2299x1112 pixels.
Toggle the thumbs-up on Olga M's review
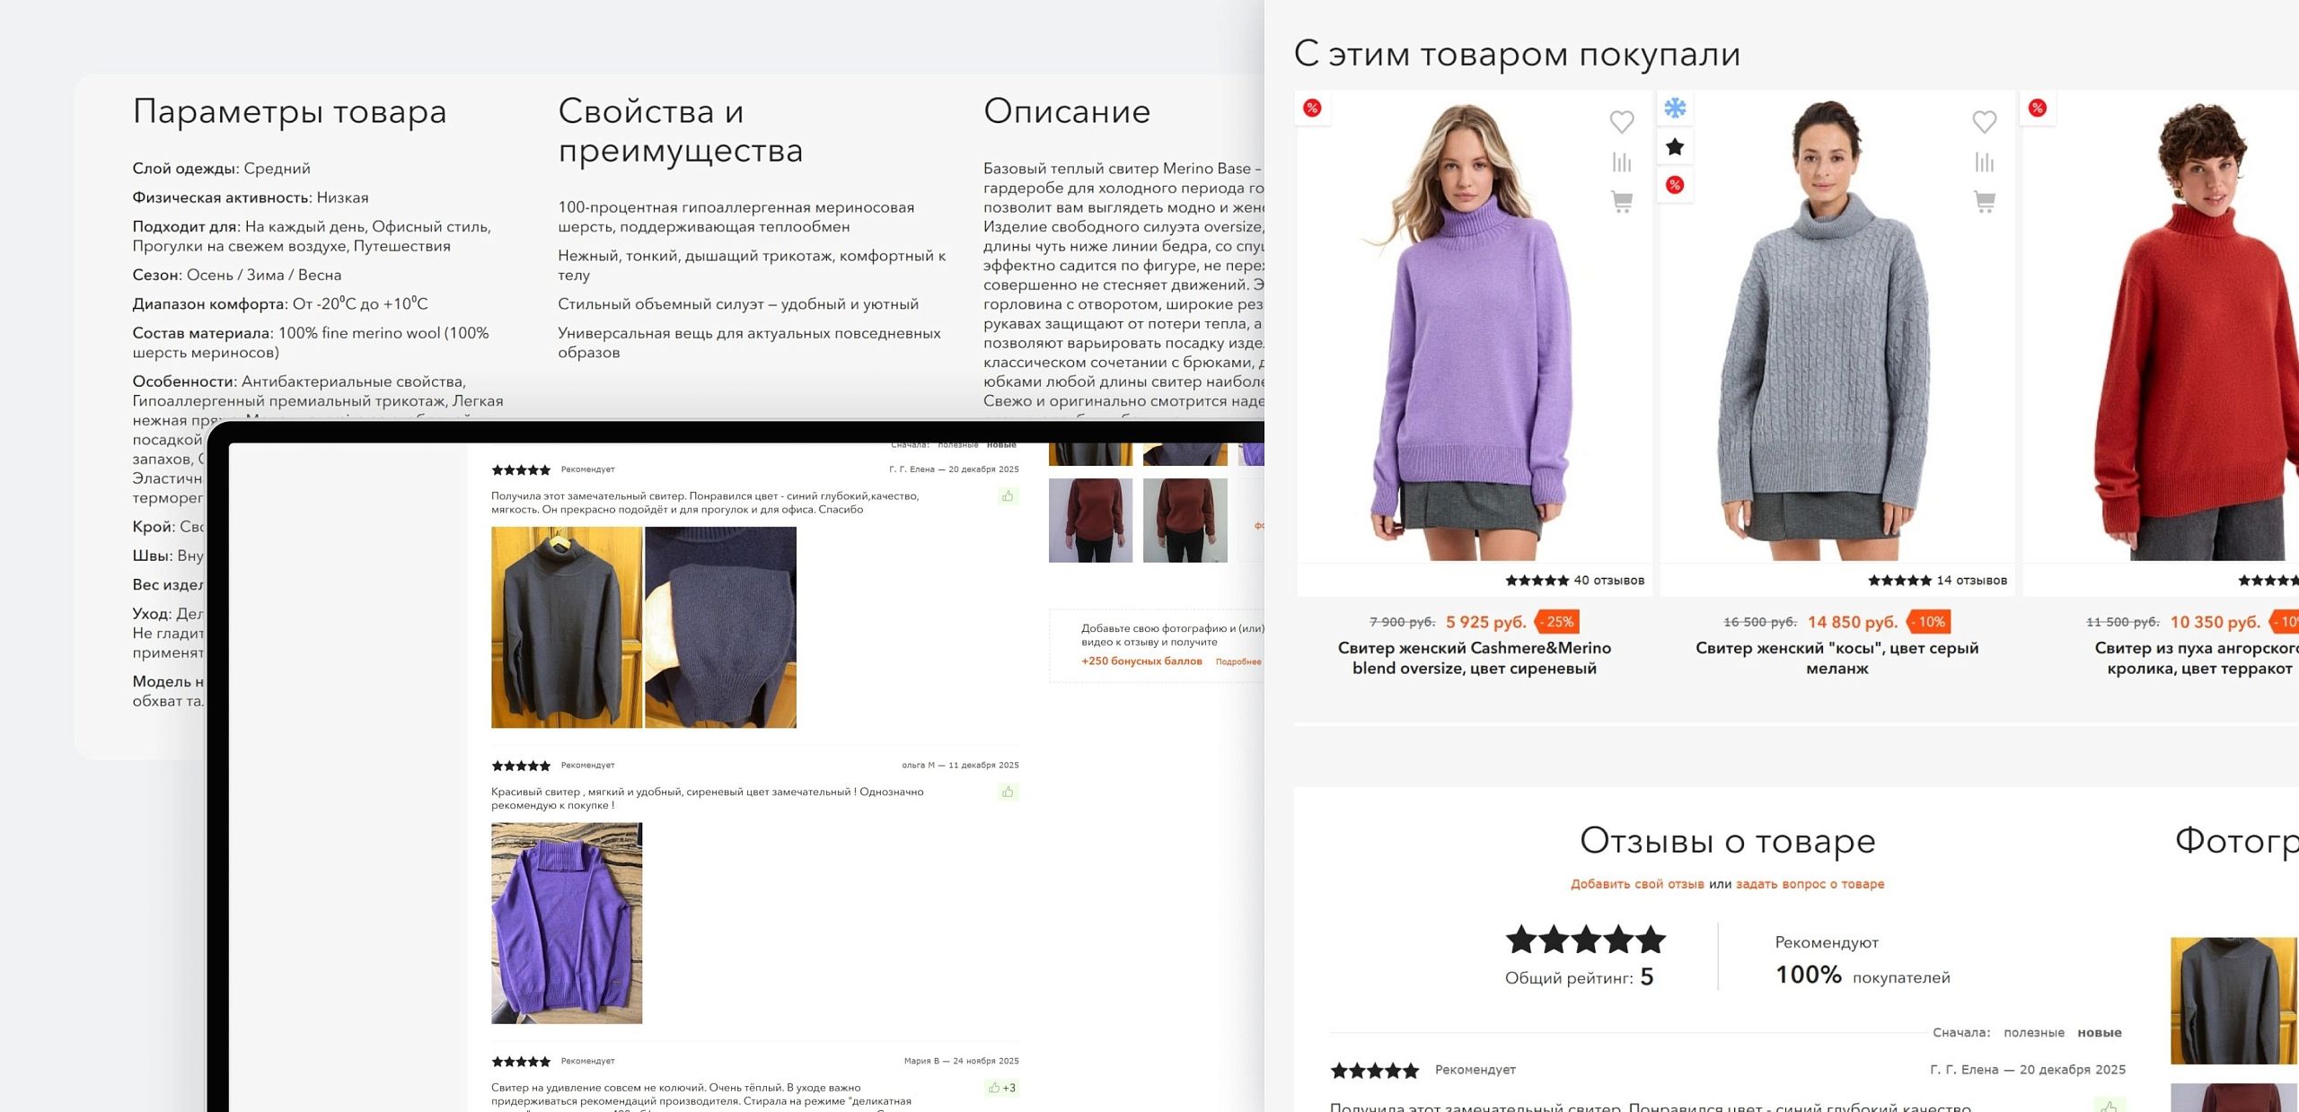(x=1008, y=792)
